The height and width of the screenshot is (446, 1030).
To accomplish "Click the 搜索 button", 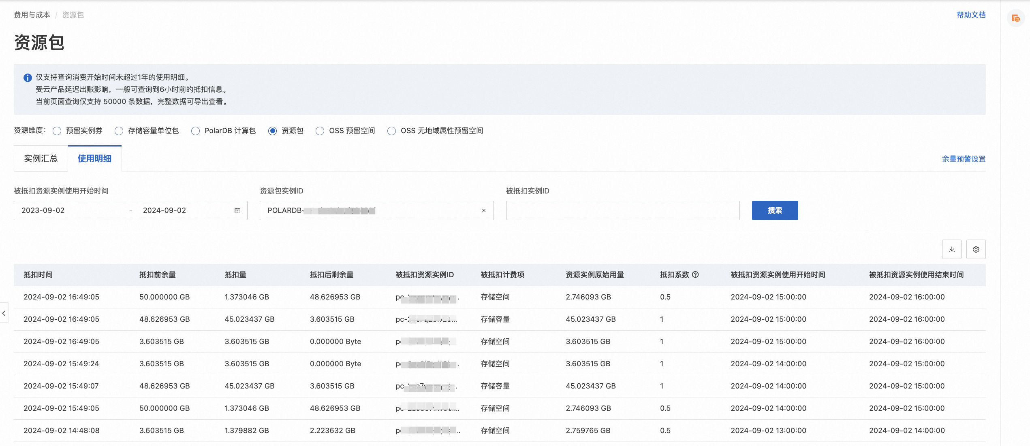I will coord(775,210).
